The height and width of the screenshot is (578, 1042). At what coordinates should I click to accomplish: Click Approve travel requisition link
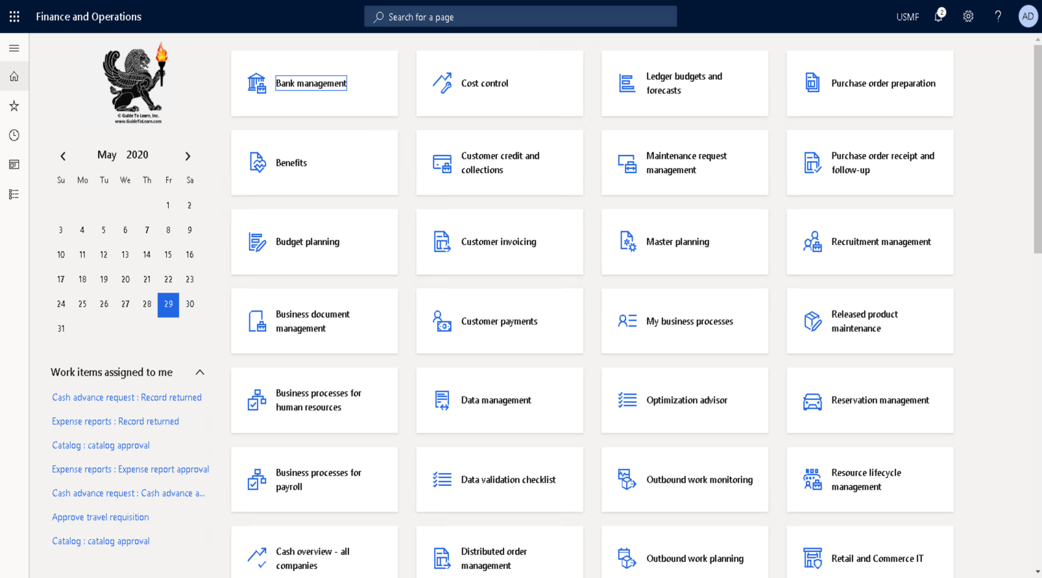tap(101, 517)
